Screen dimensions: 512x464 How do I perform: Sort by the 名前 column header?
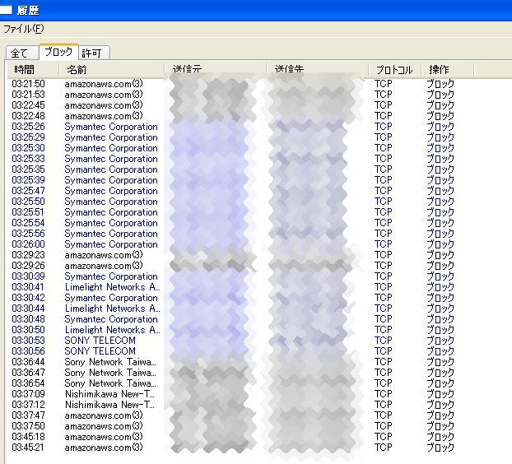(112, 69)
